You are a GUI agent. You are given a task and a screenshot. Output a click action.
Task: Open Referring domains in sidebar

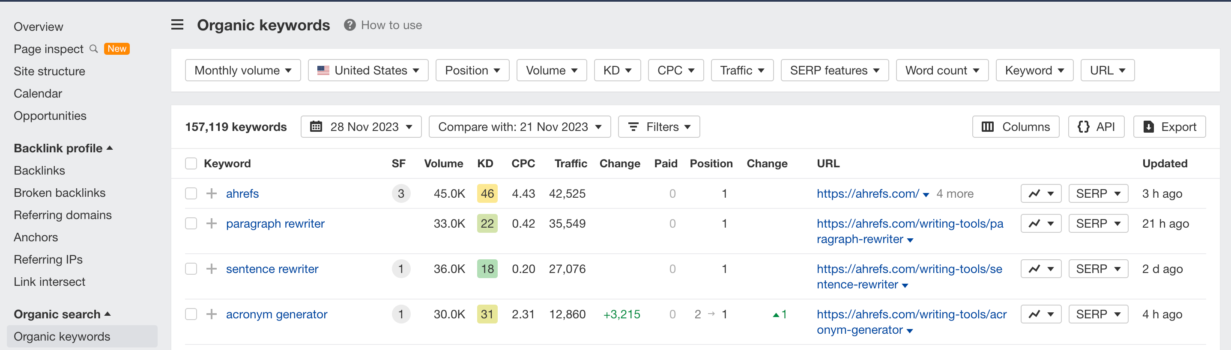pyautogui.click(x=63, y=215)
